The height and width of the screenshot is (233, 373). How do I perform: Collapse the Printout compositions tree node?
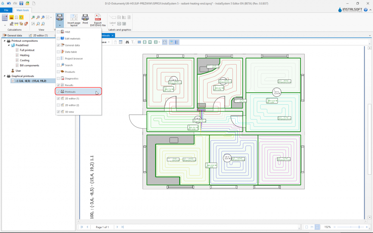click(4, 41)
